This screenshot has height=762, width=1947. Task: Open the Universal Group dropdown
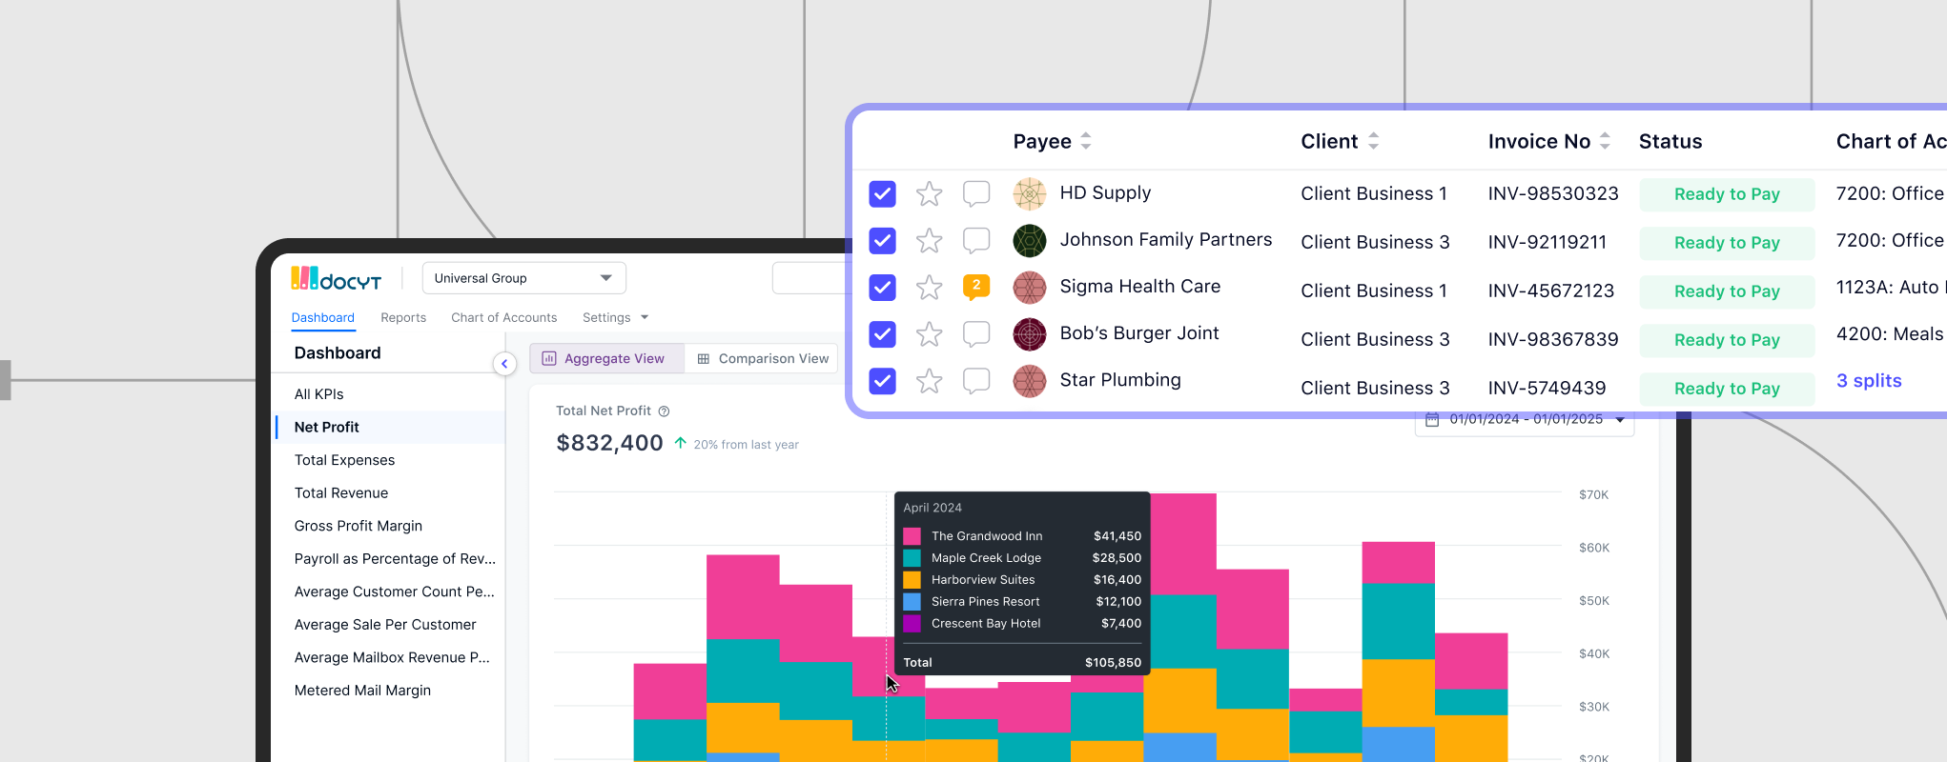523,278
